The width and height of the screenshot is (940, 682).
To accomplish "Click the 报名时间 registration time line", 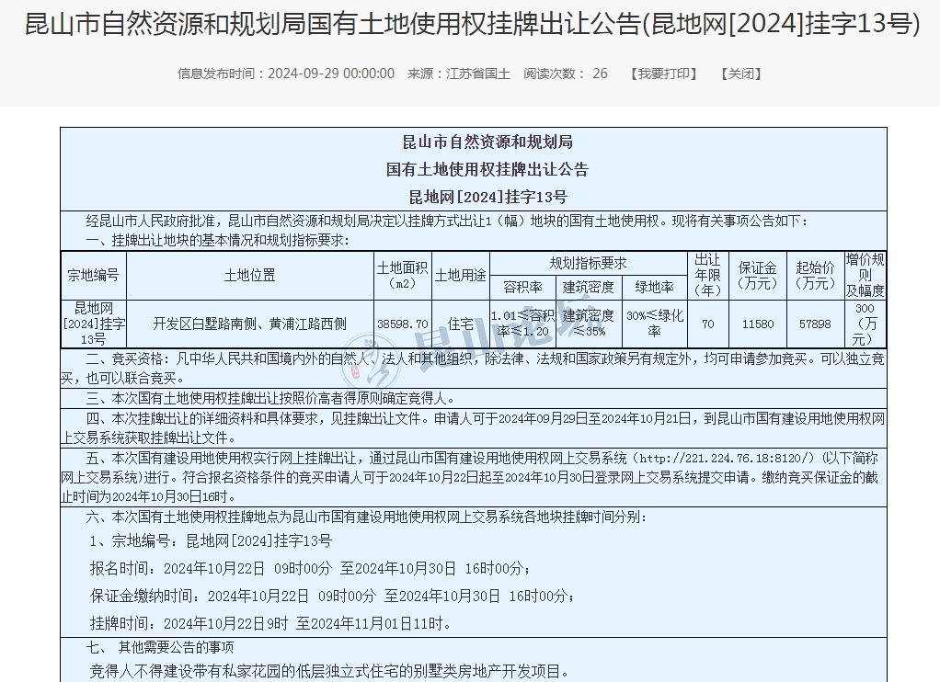I will (309, 568).
